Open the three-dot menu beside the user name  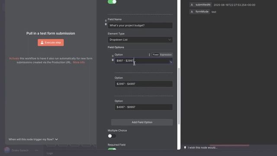(36, 150)
